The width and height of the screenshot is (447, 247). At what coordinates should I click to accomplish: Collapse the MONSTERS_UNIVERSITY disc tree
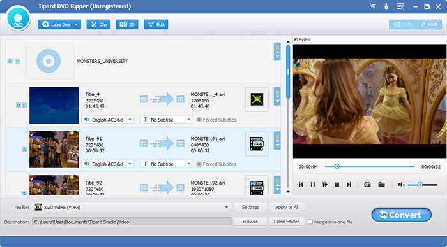click(10, 61)
